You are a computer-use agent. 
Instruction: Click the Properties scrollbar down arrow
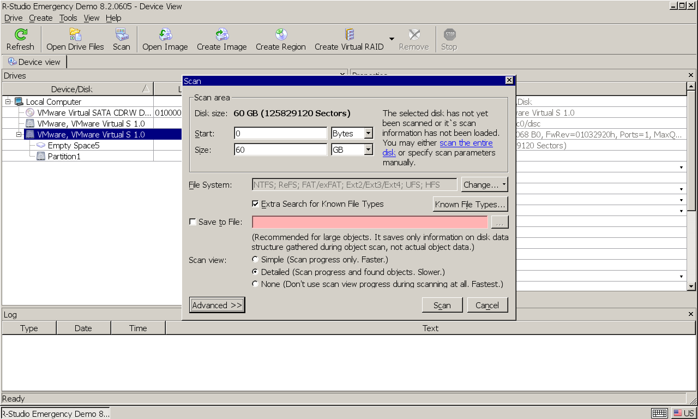[x=691, y=286]
